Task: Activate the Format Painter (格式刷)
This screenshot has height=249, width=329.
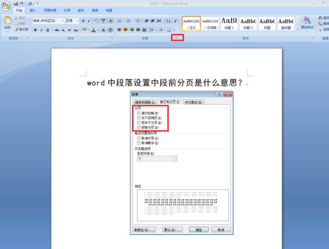Action: pyautogui.click(x=21, y=30)
